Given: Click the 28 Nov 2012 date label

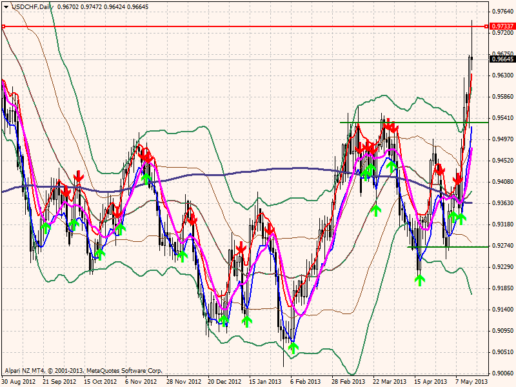Looking at the screenshot, I should pos(184,382).
